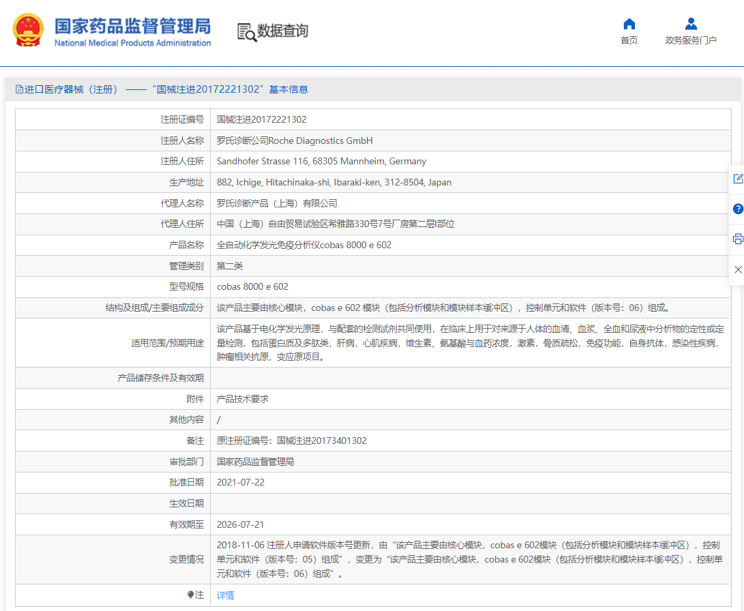Screen dimensions: 744x611
Task: Click the 结构及组成/主要组成成分 label
Action: (x=155, y=308)
